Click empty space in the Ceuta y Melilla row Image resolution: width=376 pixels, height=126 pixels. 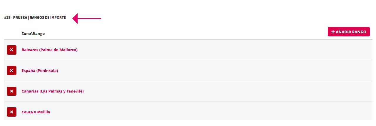206,112
